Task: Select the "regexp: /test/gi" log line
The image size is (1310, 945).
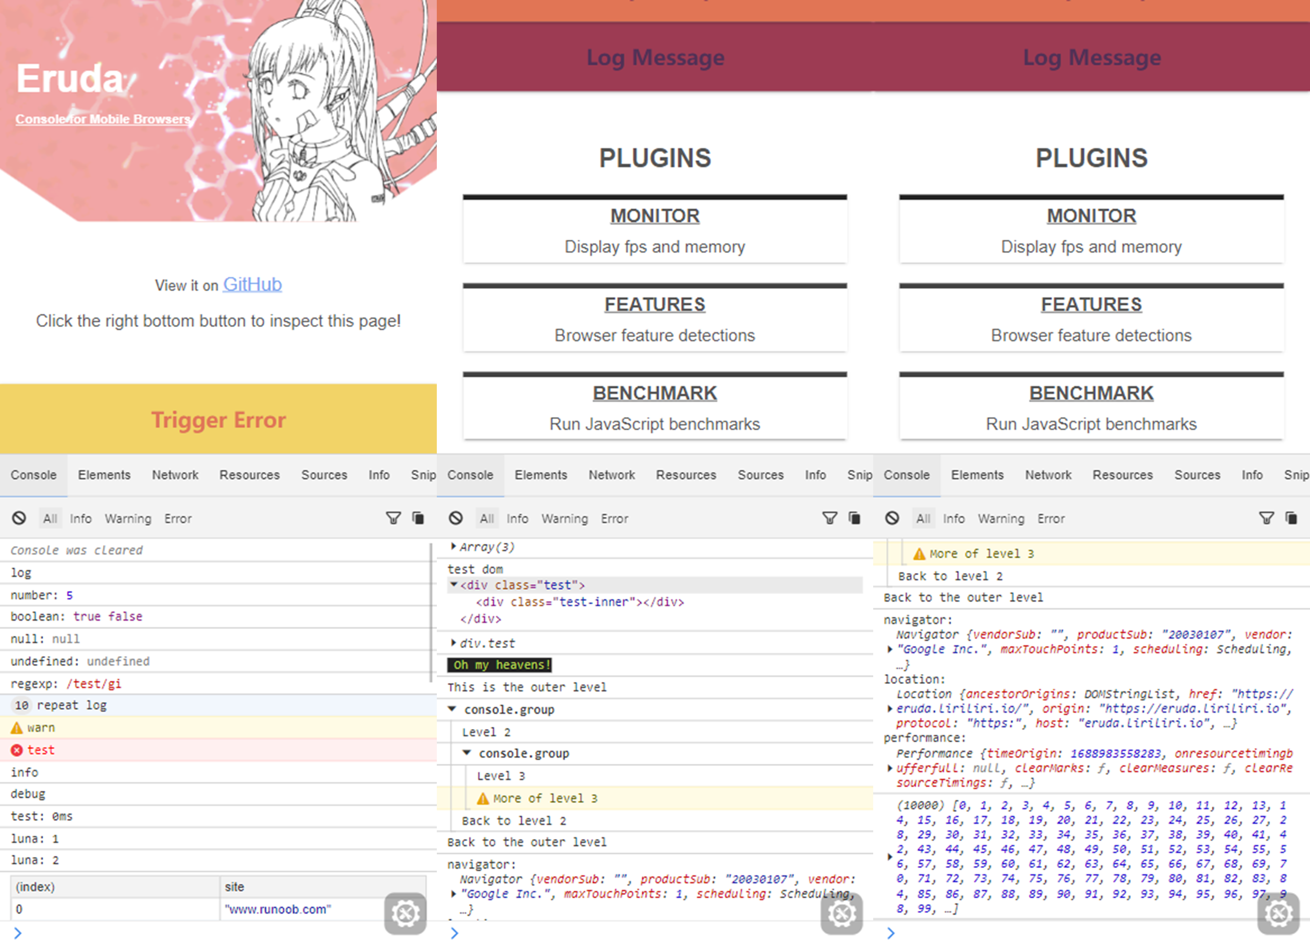Action: click(x=218, y=683)
